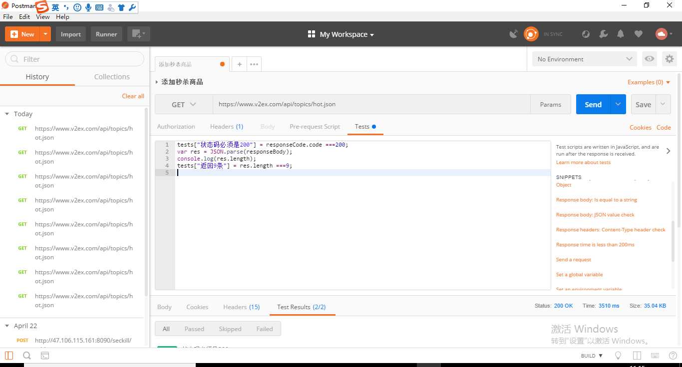Open the My Workspace dropdown
This screenshot has height=367, width=682.
pyautogui.click(x=346, y=34)
